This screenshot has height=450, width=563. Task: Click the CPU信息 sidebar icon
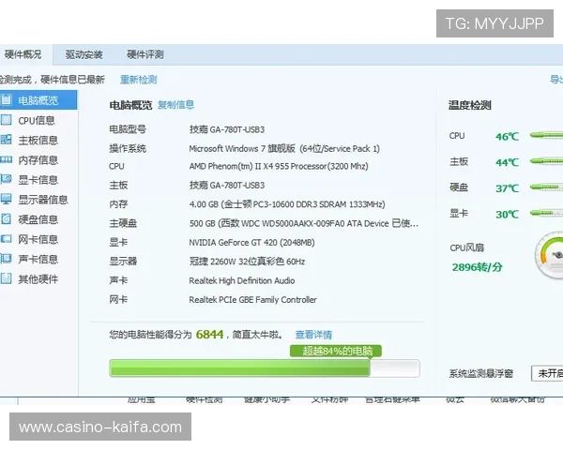[x=7, y=119]
